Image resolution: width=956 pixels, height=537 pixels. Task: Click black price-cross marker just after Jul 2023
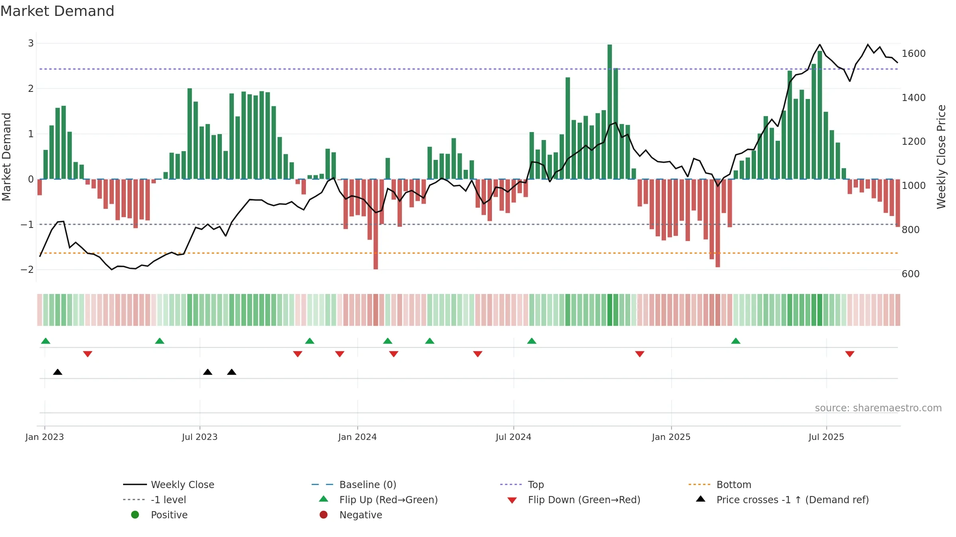(x=208, y=372)
